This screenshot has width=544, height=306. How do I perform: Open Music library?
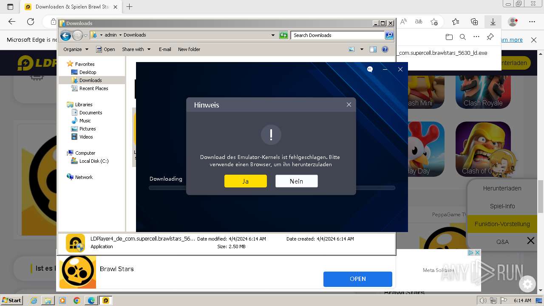point(85,121)
